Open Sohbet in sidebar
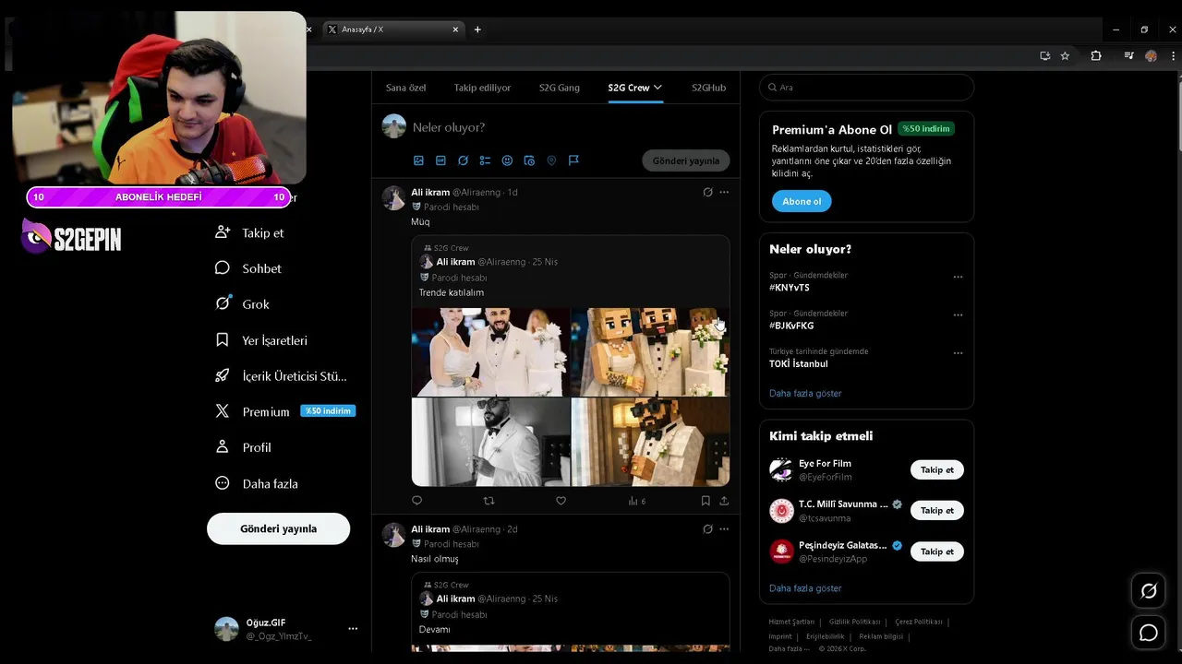 [x=247, y=268]
